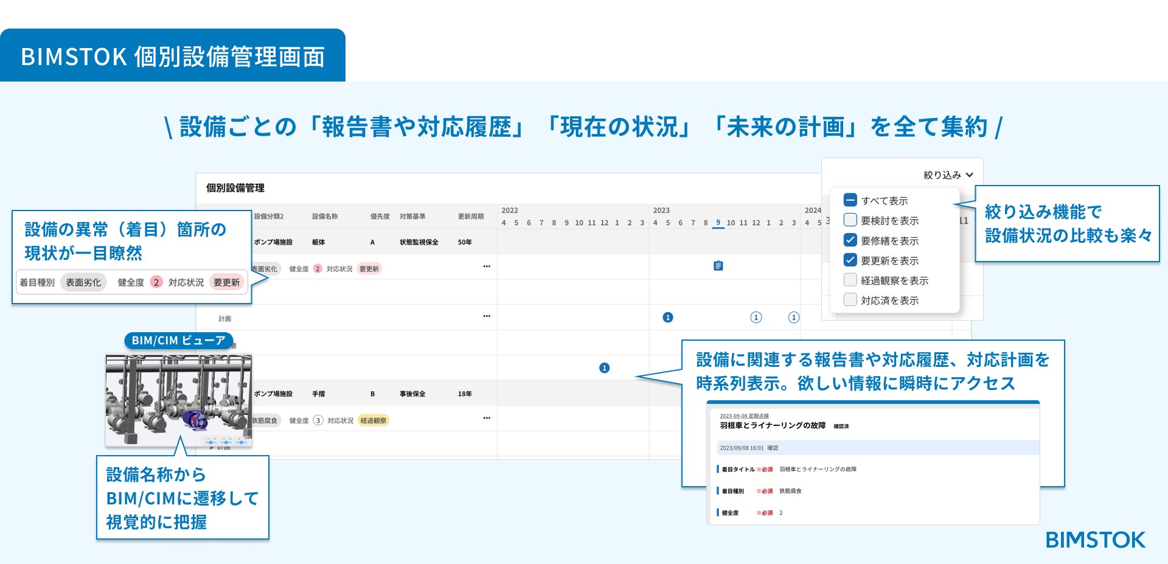The width and height of the screenshot is (1168, 564).
Task: Click the circled 3 健全度 badge
Action: pos(318,420)
